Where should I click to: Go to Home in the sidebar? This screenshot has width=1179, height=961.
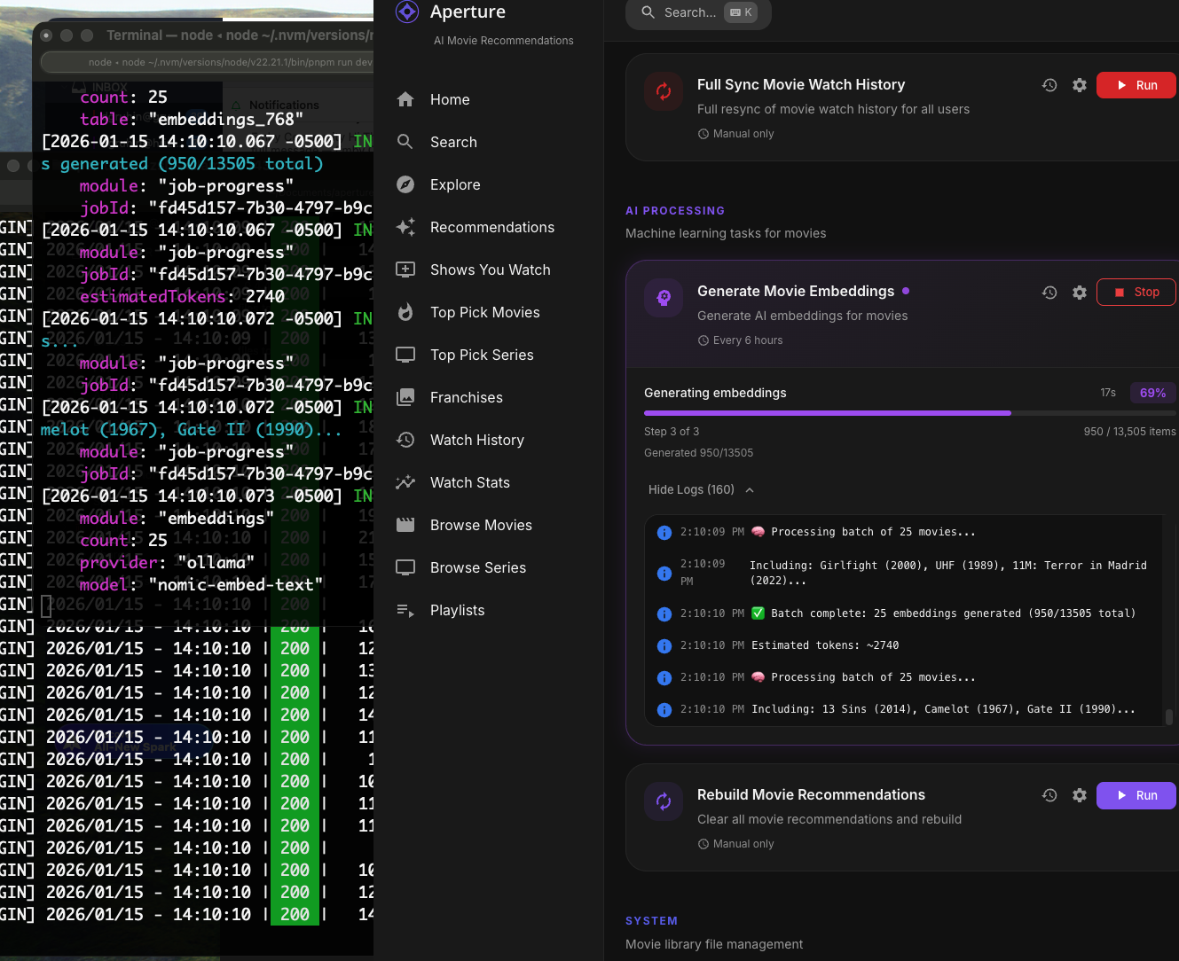[450, 99]
